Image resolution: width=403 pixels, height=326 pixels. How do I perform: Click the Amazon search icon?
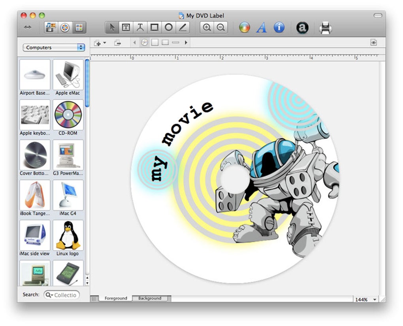pyautogui.click(x=302, y=28)
